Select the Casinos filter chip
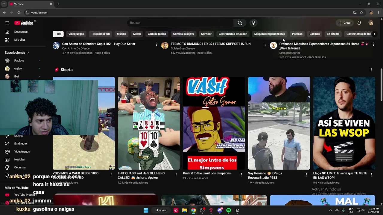 click(x=314, y=34)
